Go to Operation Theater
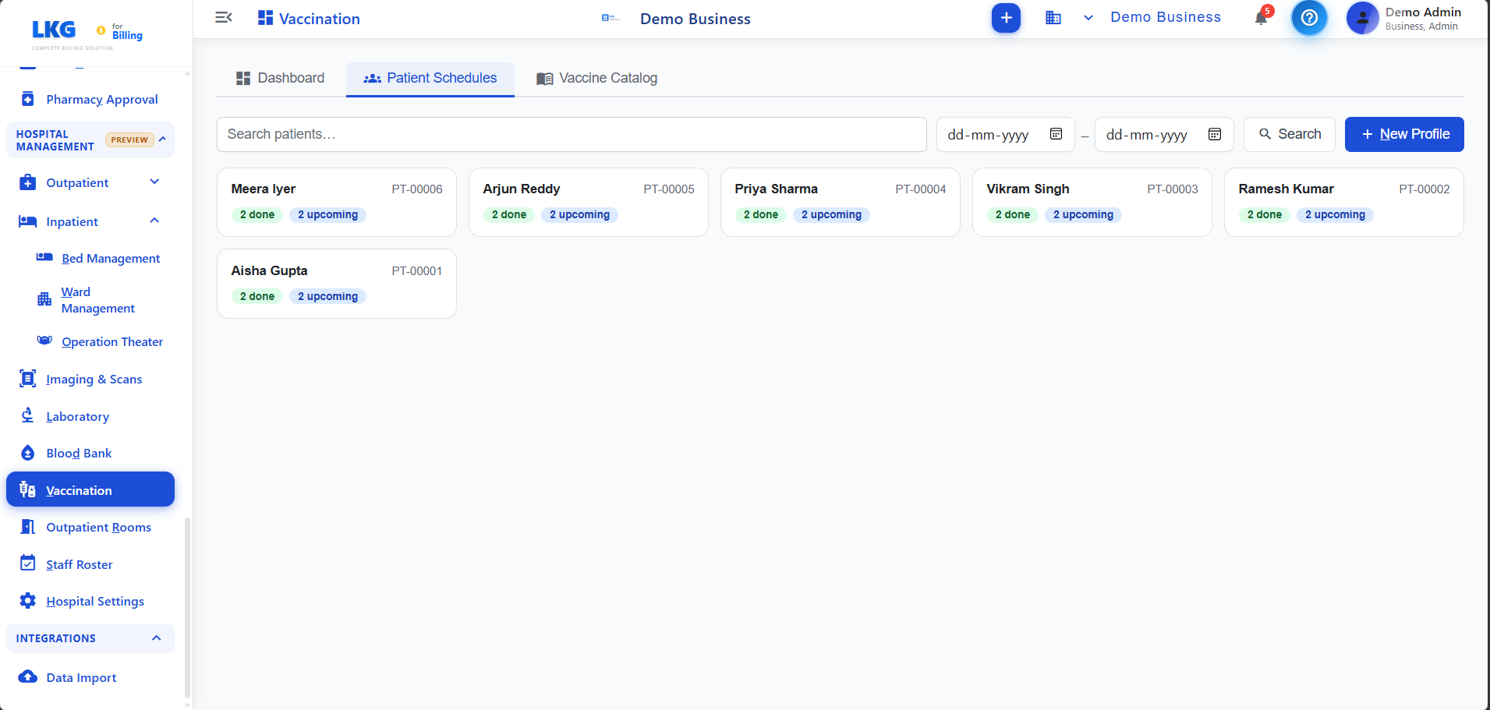1490x710 pixels. [x=112, y=341]
